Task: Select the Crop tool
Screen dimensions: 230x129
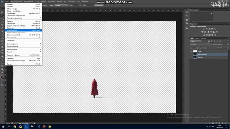Action: pos(2,25)
